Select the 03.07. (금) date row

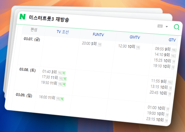pos(32,39)
